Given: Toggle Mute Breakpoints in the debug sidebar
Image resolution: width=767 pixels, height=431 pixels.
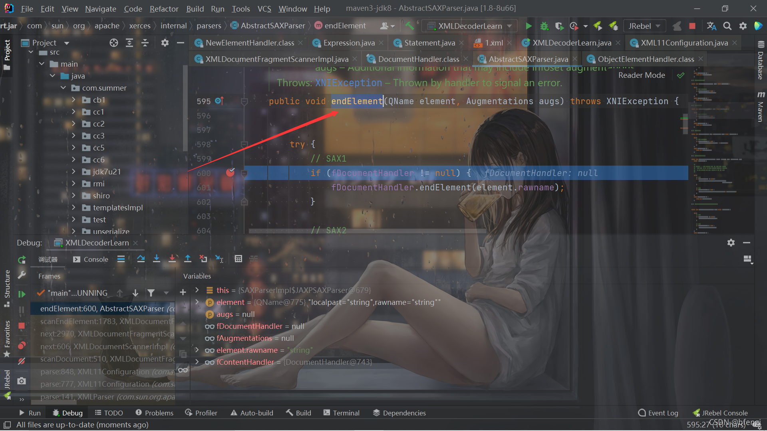Looking at the screenshot, I should click(22, 361).
